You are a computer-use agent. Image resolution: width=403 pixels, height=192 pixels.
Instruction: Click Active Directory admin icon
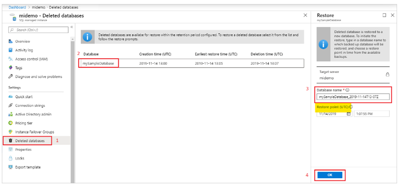(11, 114)
